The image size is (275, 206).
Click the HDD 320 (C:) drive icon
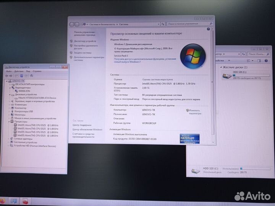tap(227, 75)
